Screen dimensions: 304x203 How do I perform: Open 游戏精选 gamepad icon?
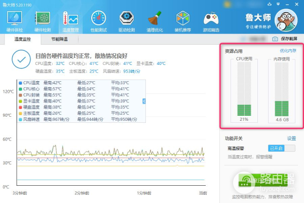[211, 18]
